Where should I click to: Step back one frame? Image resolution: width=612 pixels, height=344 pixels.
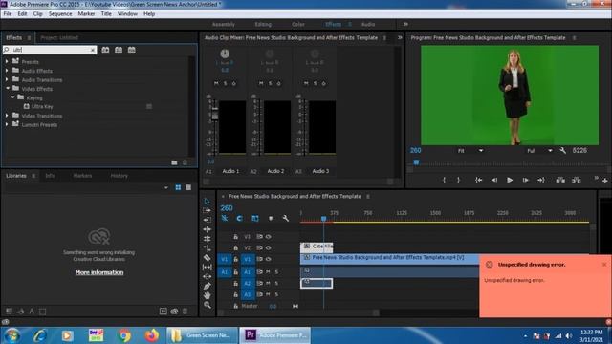[494, 180]
